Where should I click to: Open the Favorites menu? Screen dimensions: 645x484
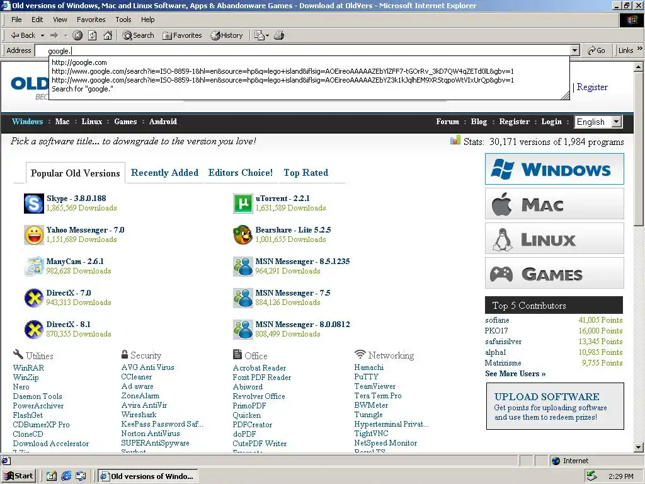[x=91, y=20]
